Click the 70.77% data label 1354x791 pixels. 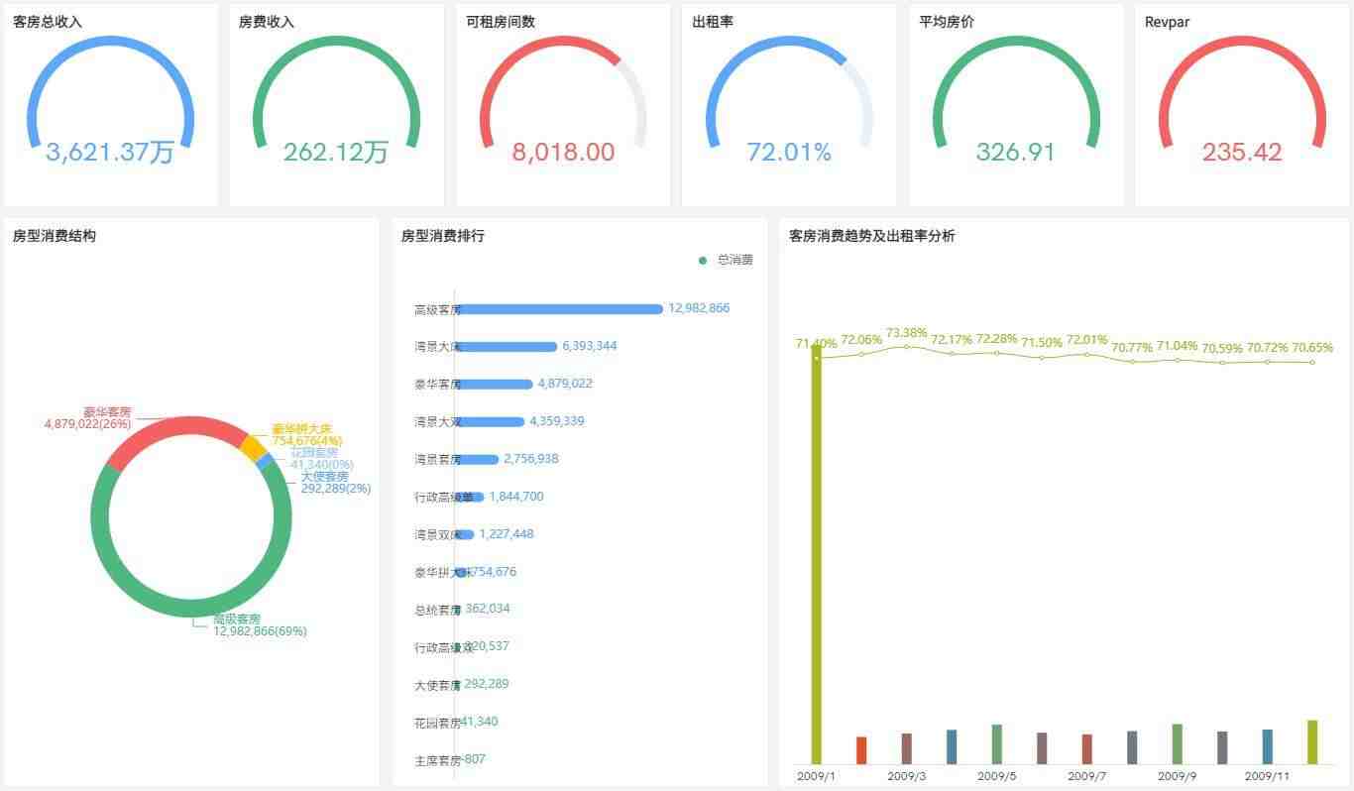point(1132,348)
